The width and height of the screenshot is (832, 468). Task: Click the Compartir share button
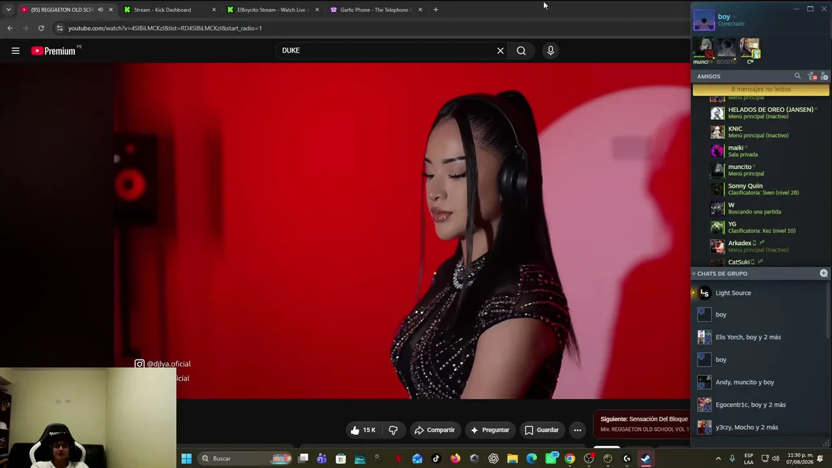(x=435, y=430)
